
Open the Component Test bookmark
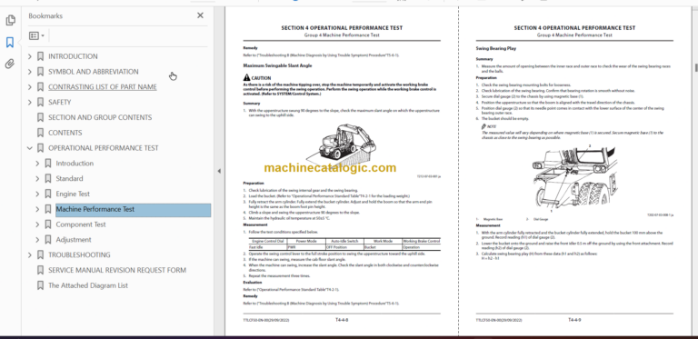coord(81,224)
